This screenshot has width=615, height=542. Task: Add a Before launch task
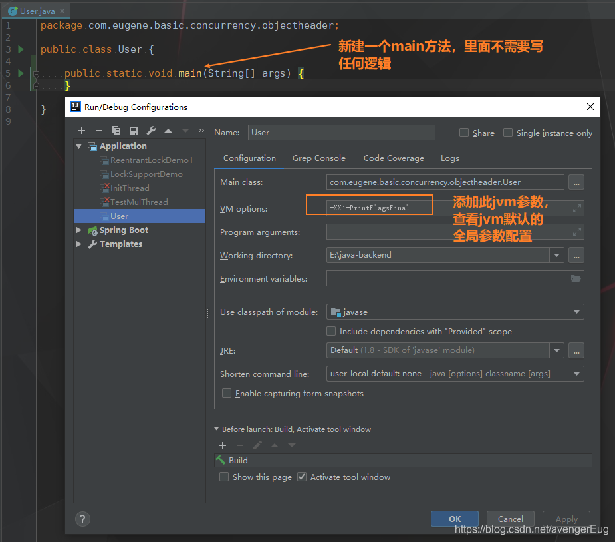pyautogui.click(x=223, y=445)
